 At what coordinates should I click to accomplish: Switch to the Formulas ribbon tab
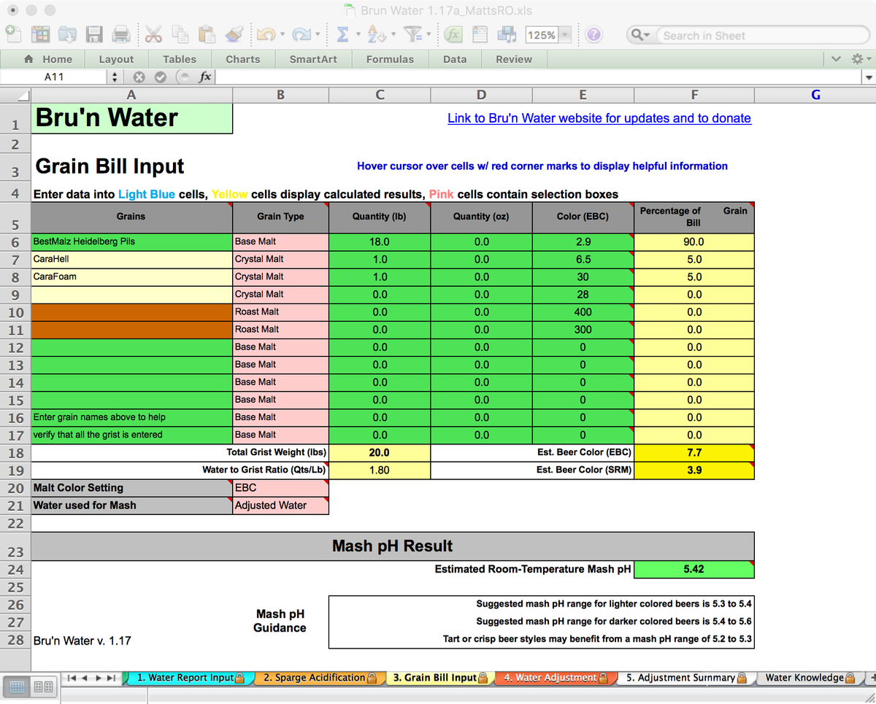point(391,60)
